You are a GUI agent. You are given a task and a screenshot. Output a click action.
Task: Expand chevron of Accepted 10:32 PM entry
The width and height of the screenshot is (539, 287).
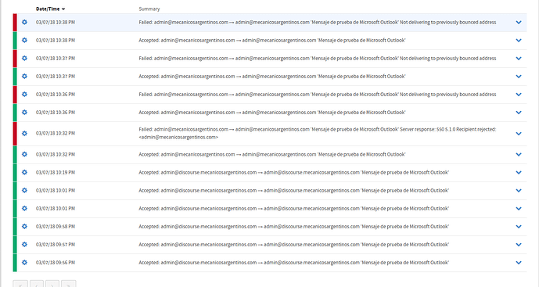click(519, 154)
